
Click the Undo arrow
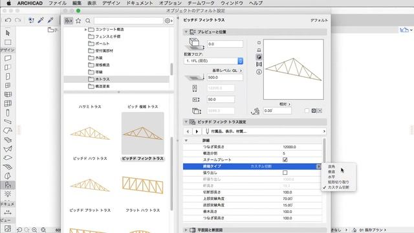click(x=8, y=20)
